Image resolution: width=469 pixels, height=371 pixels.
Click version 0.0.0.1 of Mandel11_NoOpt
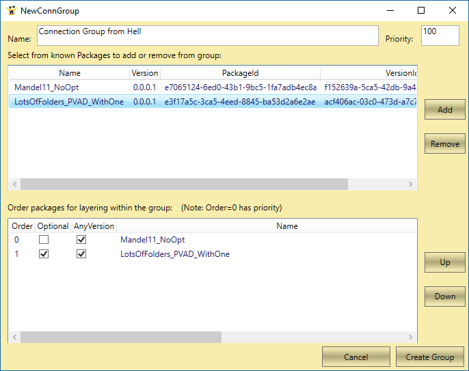144,87
